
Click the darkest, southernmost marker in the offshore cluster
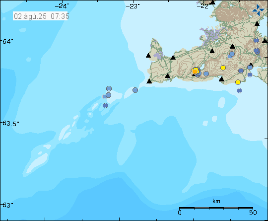pos(105,106)
